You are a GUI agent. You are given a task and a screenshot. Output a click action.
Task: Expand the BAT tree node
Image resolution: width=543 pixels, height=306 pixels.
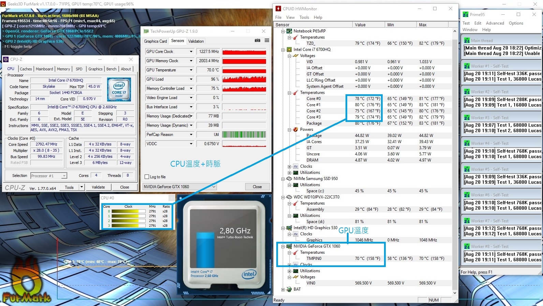[x=283, y=290]
